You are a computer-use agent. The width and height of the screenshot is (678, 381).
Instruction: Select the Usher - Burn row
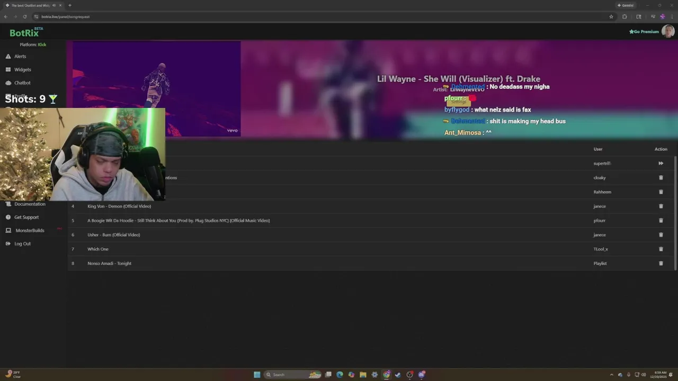(371, 235)
